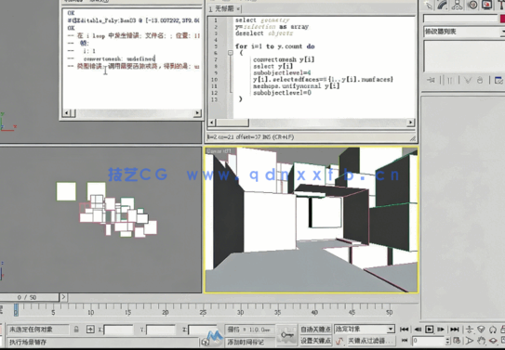Click the Pin Stack icon
Viewport: 505px width, 350px height.
[x=431, y=80]
